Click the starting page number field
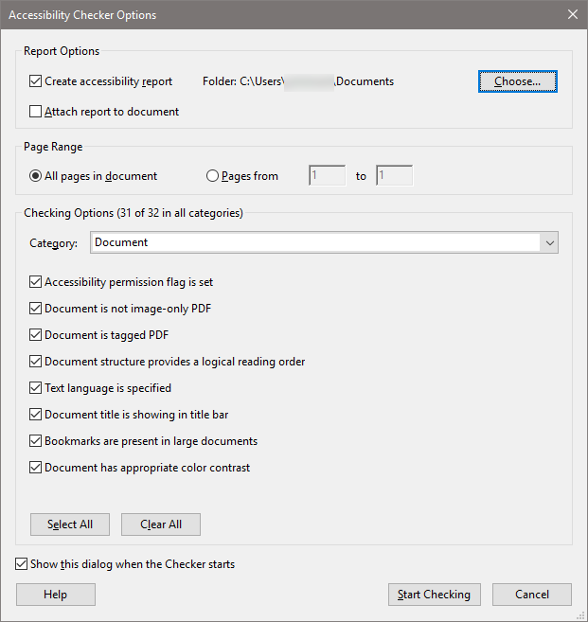The height and width of the screenshot is (622, 588). (327, 176)
